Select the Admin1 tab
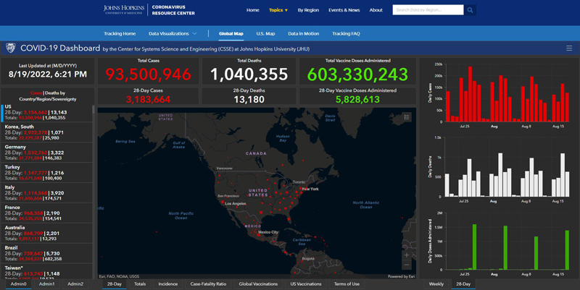The height and width of the screenshot is (290, 580). 46,284
